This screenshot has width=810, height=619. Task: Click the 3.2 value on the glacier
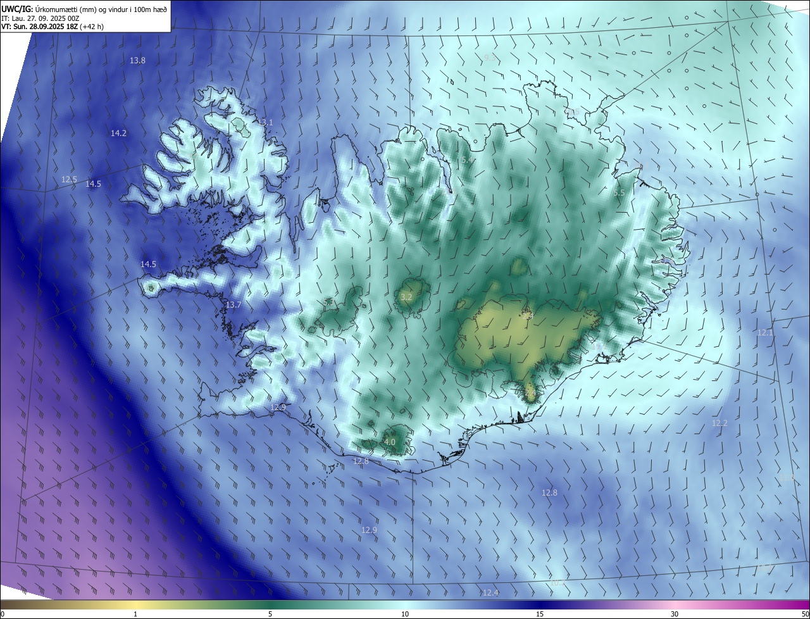(x=407, y=297)
